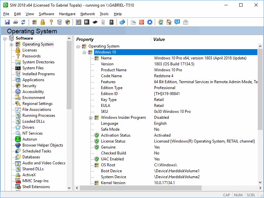The height and width of the screenshot is (198, 264).
Task: Click the horizontal scrollbar left arrow
Action: [77, 188]
